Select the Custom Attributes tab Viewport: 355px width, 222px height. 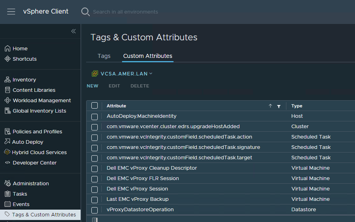[148, 56]
